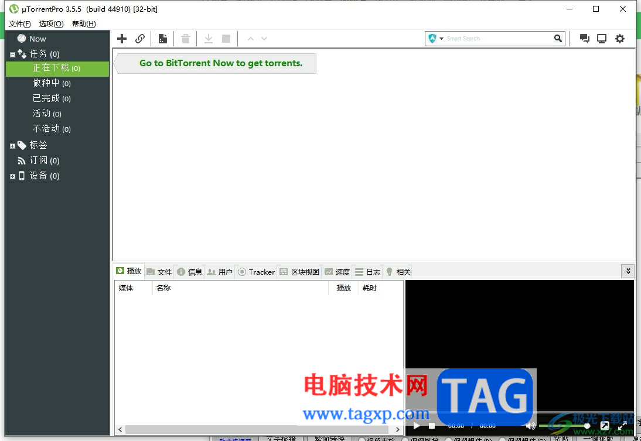
Task: Click the Start Torrent download arrow icon
Action: coord(209,39)
